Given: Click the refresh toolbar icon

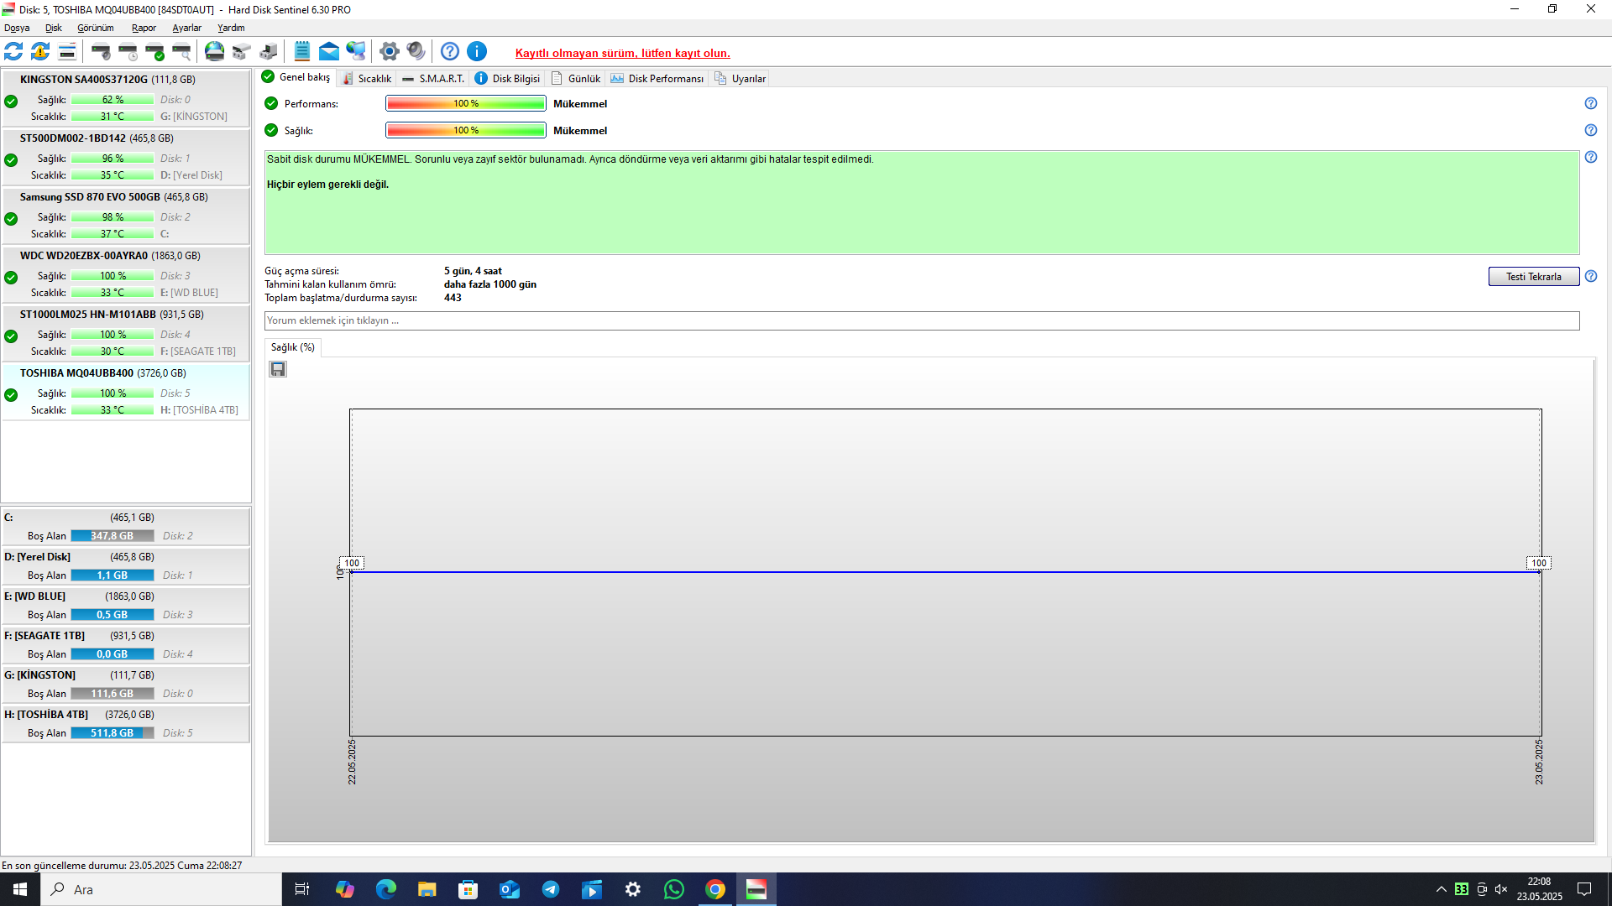Looking at the screenshot, I should point(13,52).
